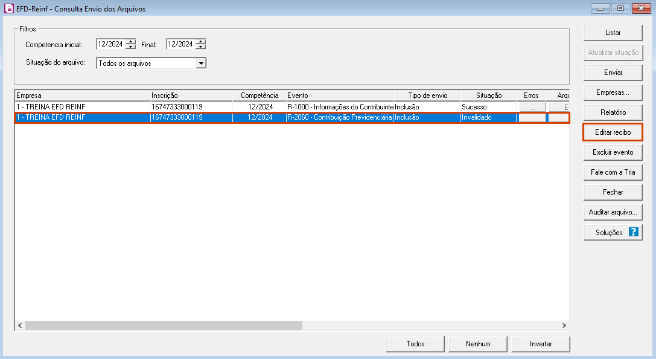Open the Erros ellipsis for the R-1000 row
Image resolution: width=656 pixels, height=359 pixels.
click(532, 107)
